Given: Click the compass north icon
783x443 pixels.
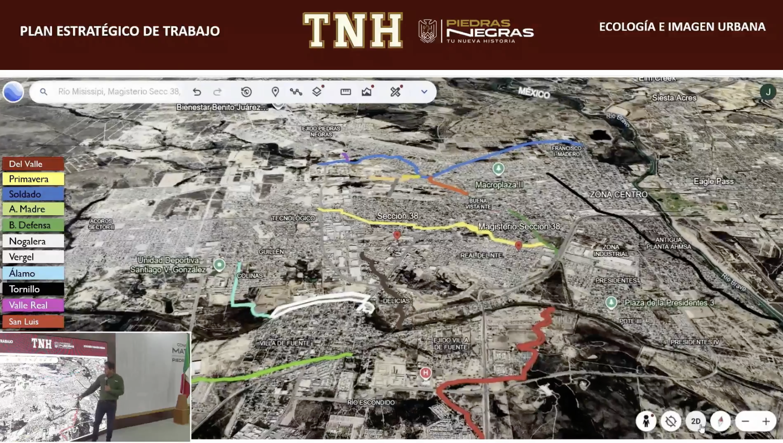Looking at the screenshot, I should click(720, 421).
